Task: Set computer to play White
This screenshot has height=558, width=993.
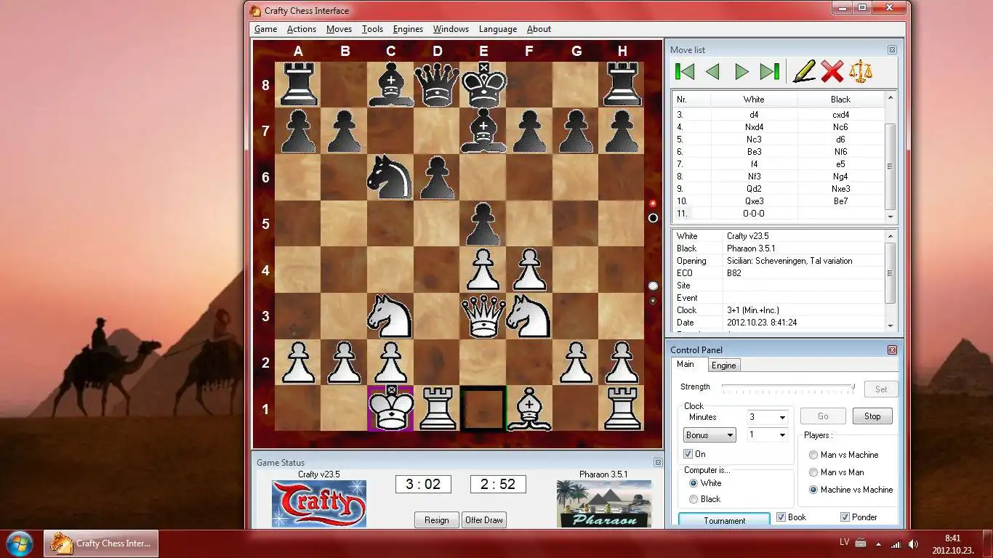Action: point(694,483)
